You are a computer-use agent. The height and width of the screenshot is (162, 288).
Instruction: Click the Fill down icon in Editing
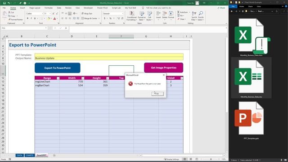coord(178,16)
